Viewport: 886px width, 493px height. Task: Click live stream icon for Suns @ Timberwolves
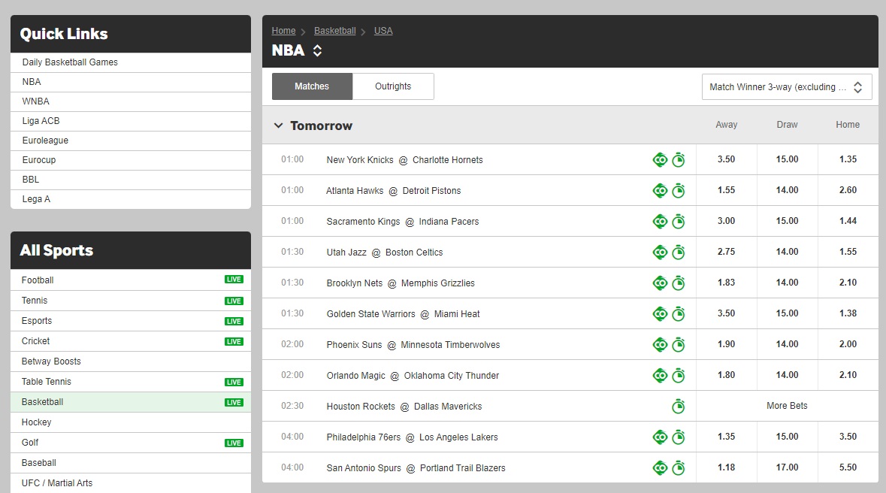coord(660,345)
